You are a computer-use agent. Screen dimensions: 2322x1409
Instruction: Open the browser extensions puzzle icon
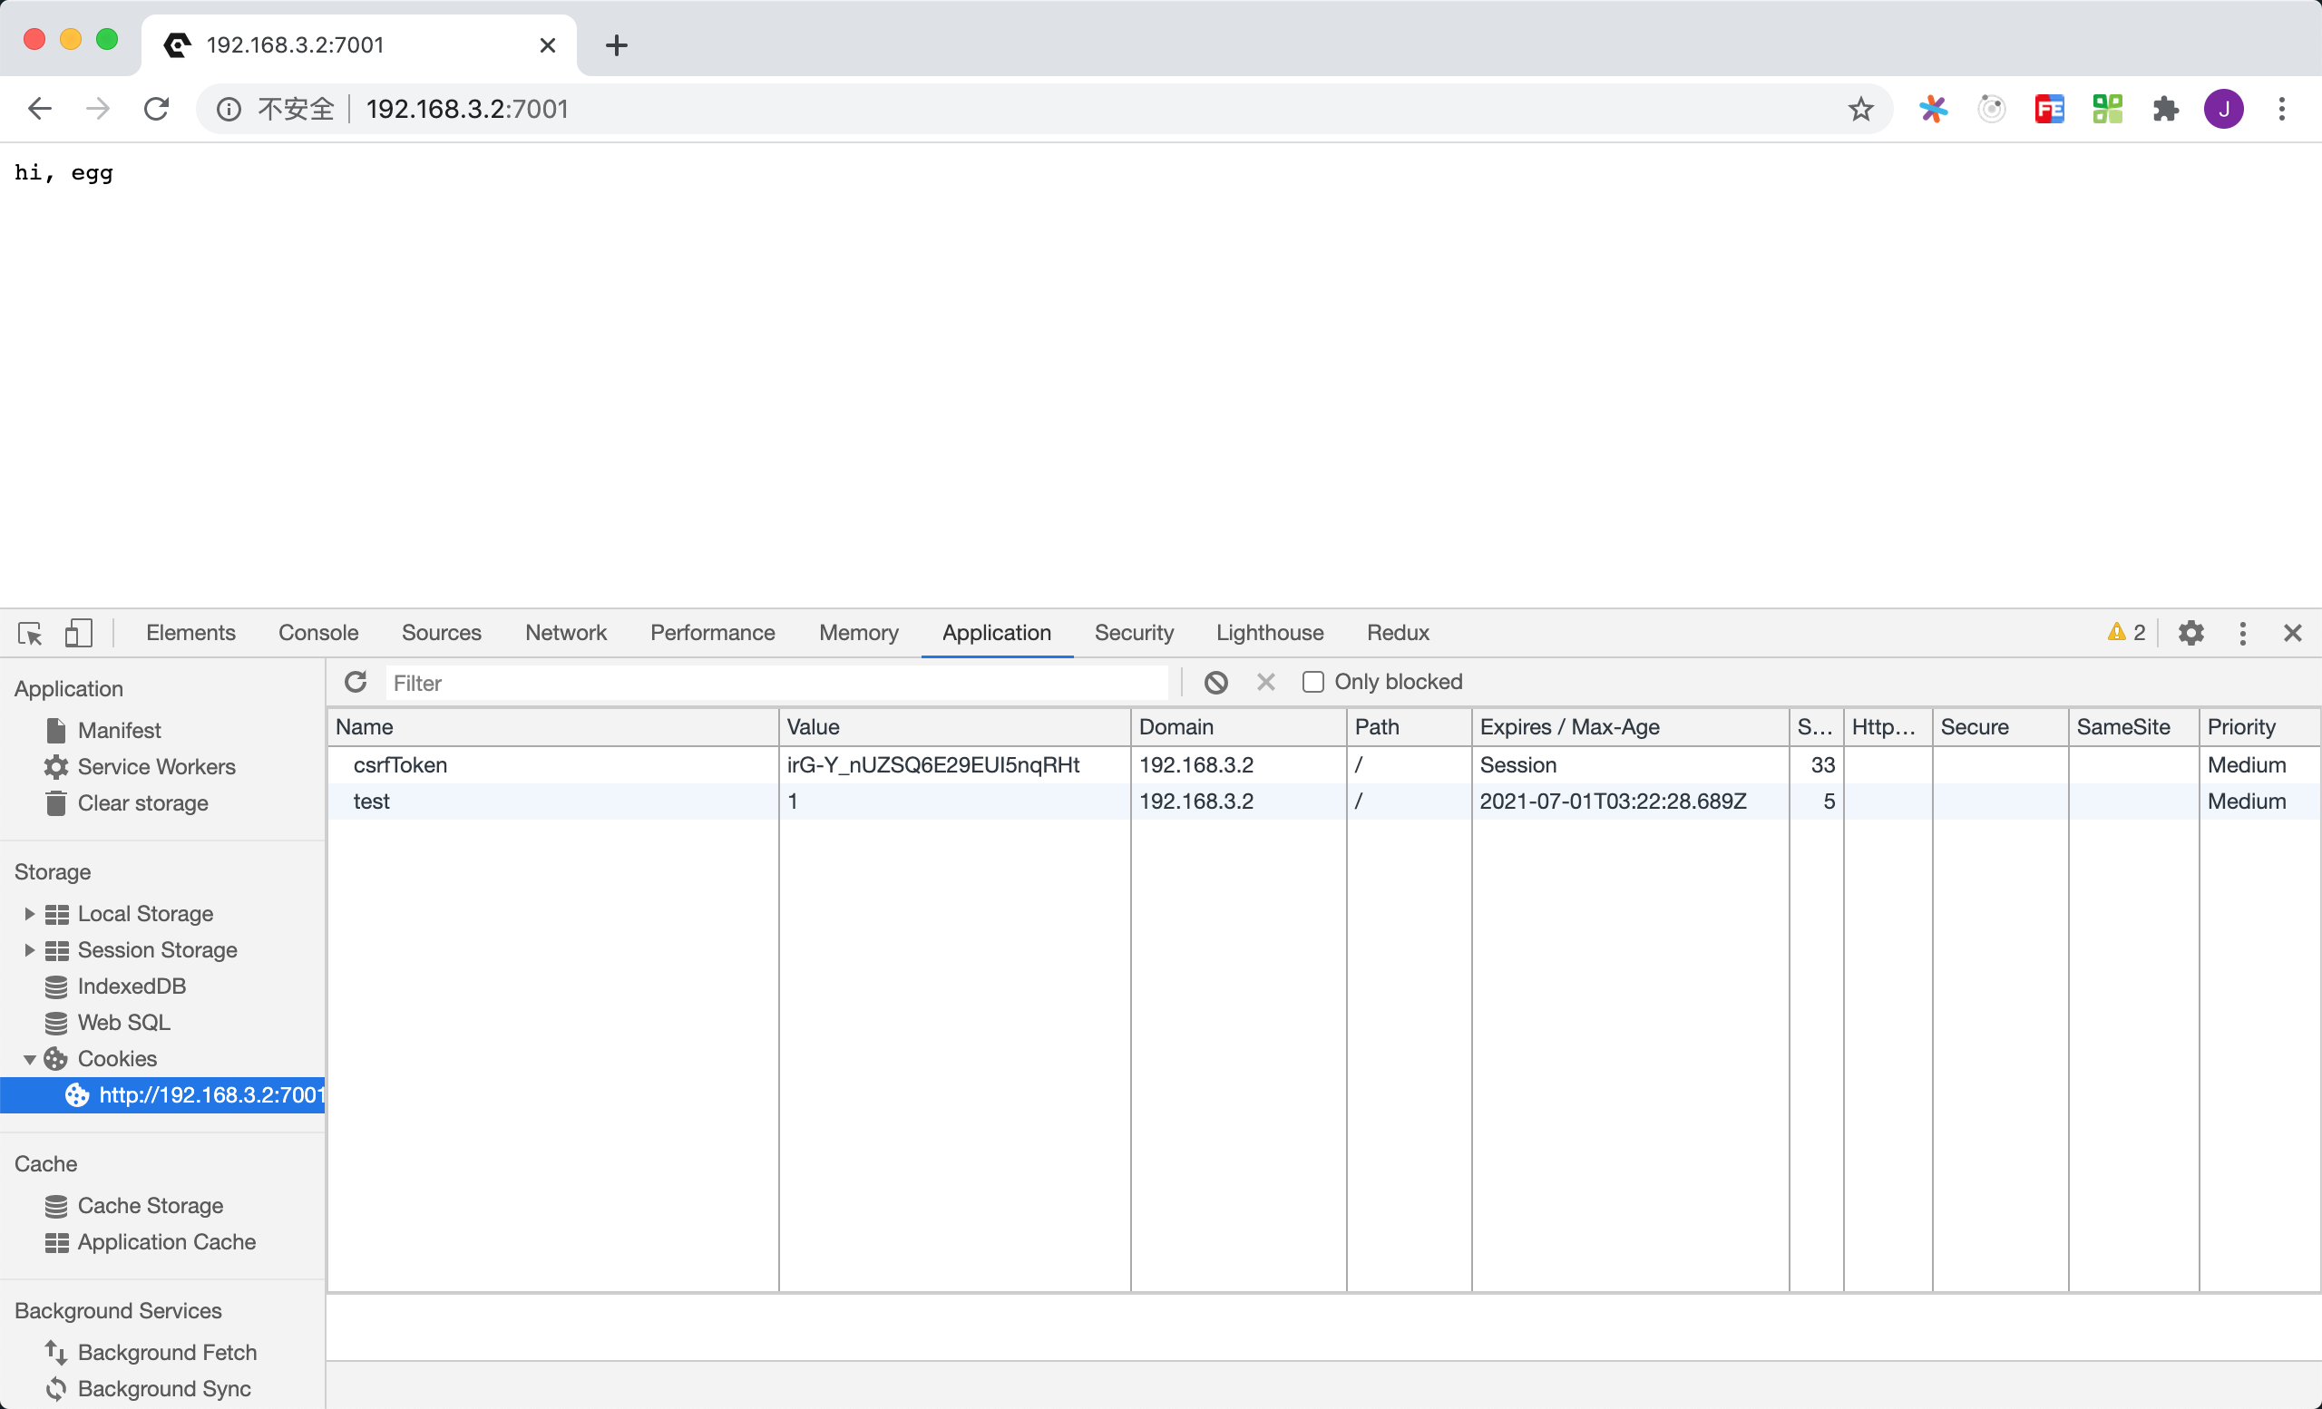click(x=2166, y=109)
